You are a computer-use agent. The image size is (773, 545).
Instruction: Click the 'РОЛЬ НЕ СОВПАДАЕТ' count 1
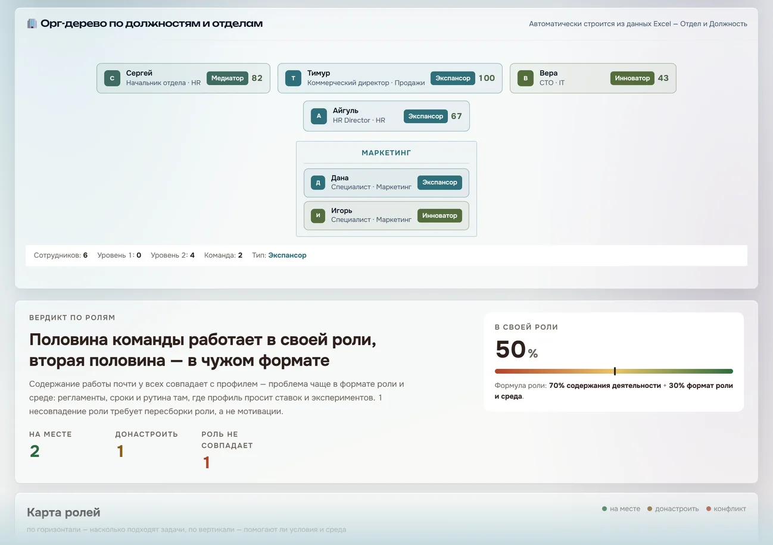tap(206, 463)
